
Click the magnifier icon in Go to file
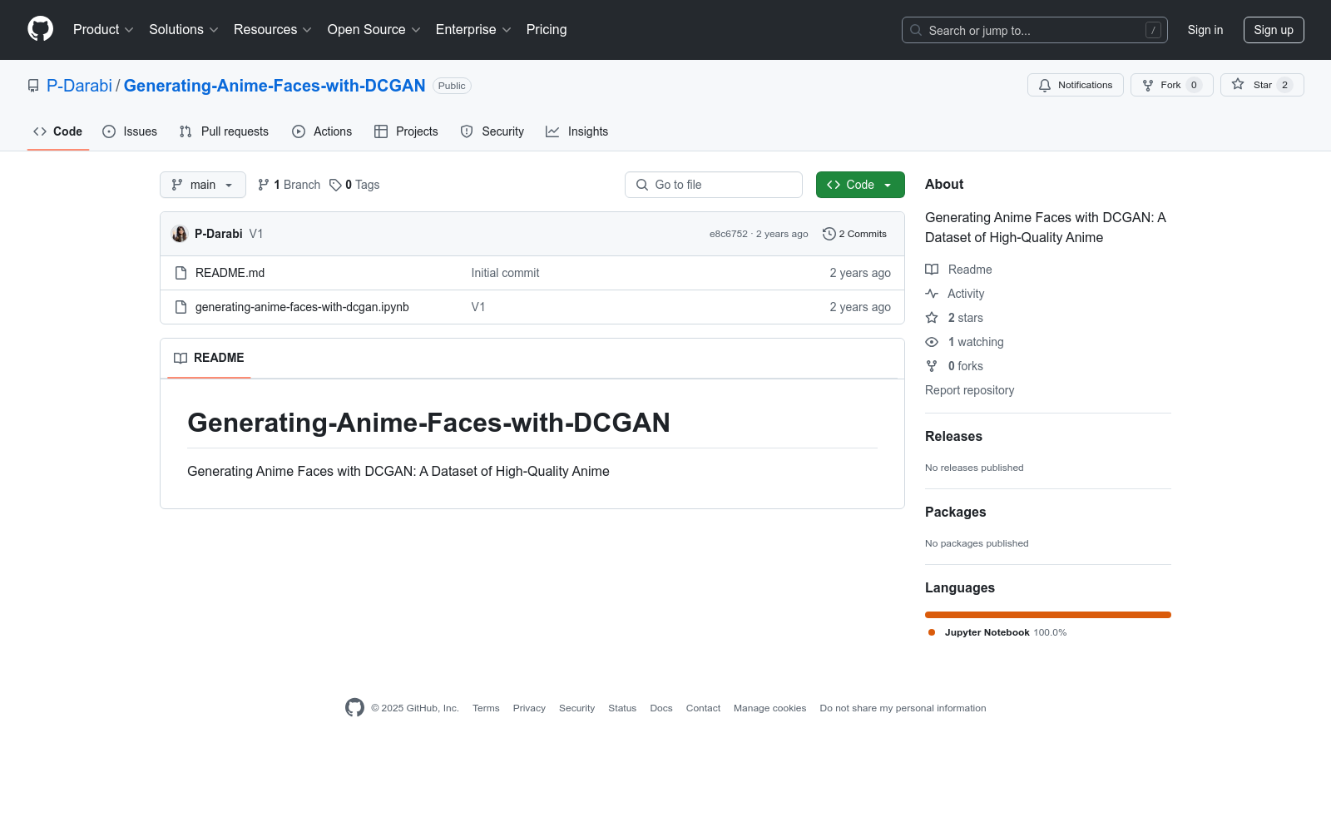[x=642, y=185]
